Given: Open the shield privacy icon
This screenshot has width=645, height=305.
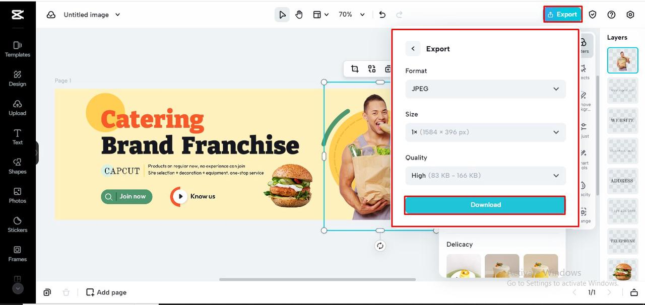Looking at the screenshot, I should point(593,15).
